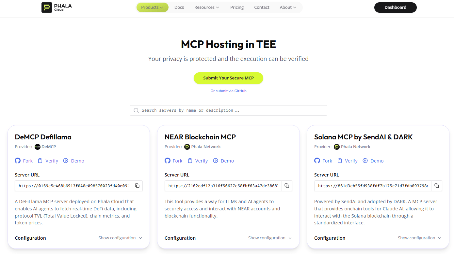Show configuration for DeMCP Defillama
The height and width of the screenshot is (254, 454).
[x=120, y=238]
